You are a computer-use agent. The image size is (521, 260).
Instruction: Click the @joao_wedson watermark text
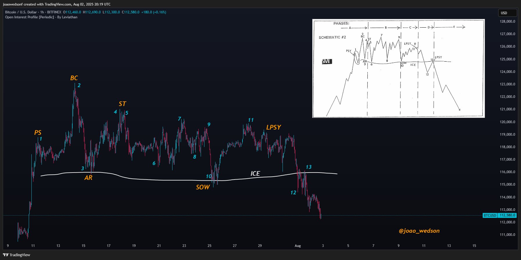(419, 231)
